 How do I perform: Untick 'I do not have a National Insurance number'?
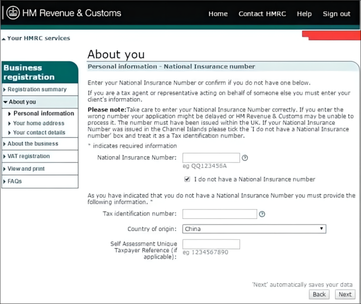coord(187,179)
